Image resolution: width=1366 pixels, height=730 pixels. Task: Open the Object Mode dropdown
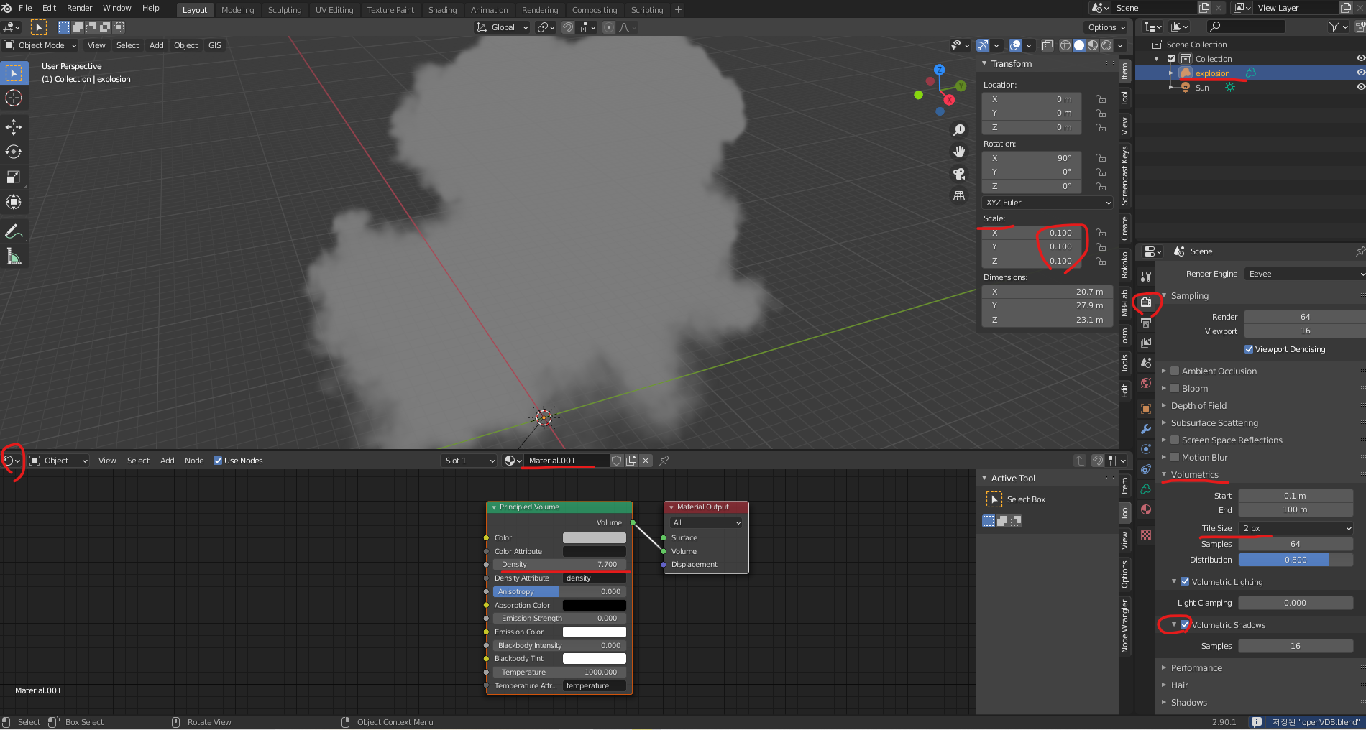[x=40, y=45]
